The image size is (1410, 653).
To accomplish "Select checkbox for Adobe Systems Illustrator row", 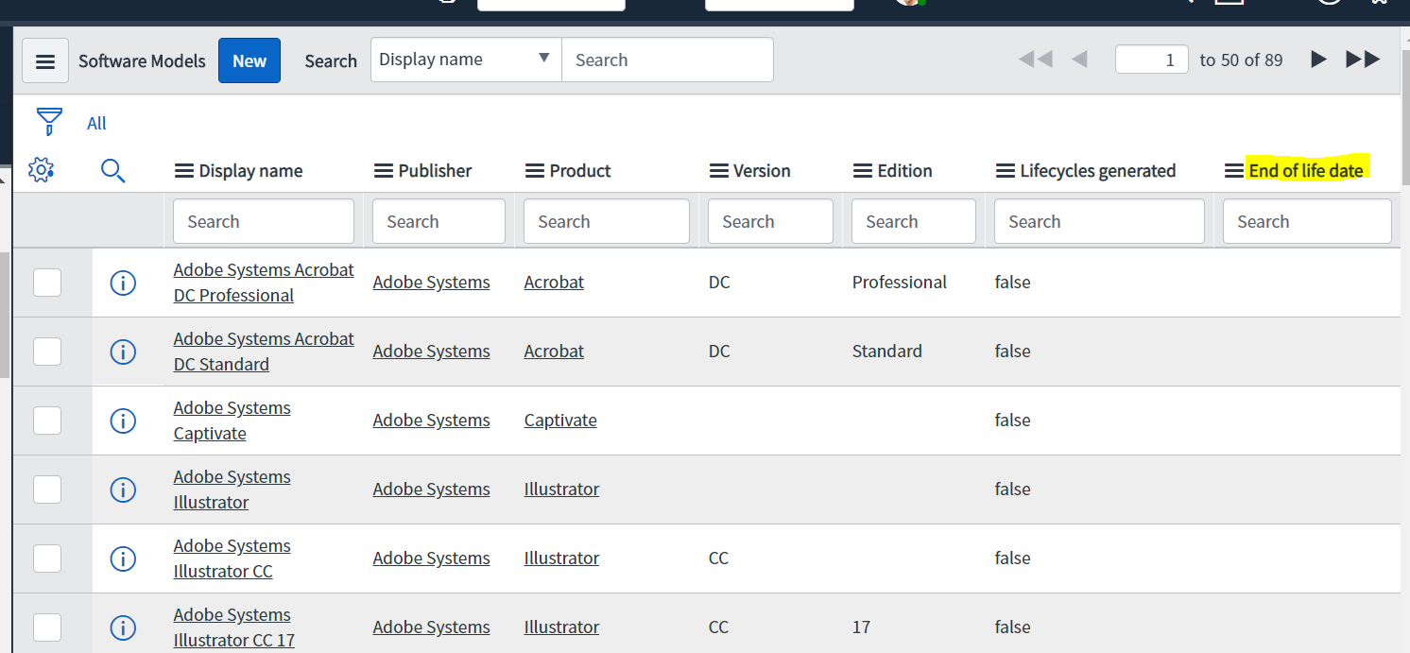I will (x=47, y=490).
